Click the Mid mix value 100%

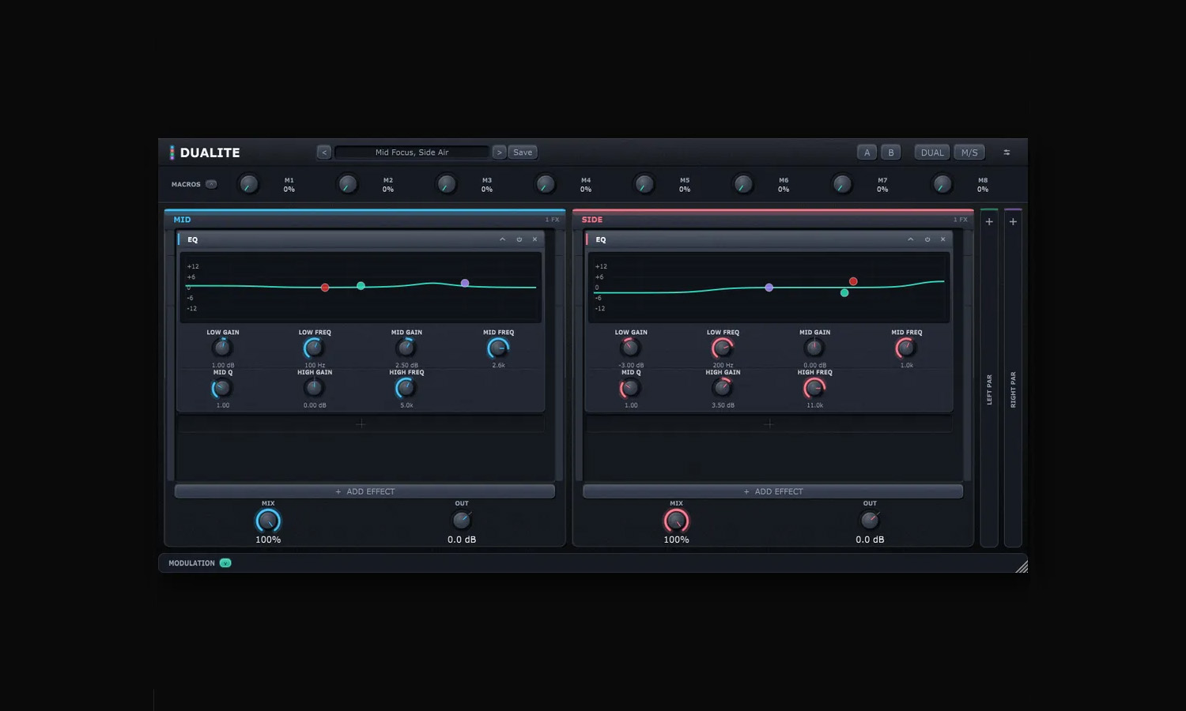pos(268,540)
